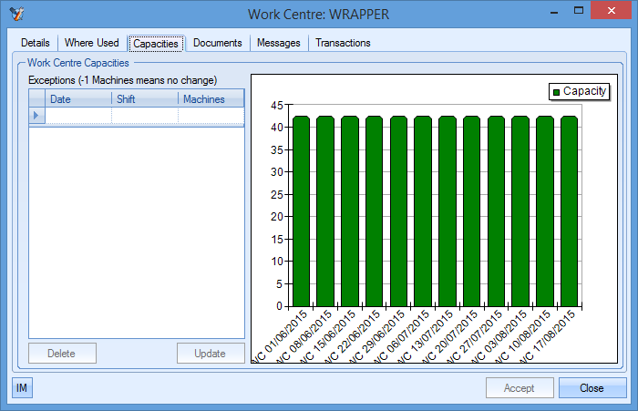The width and height of the screenshot is (638, 411).
Task: Open the Documents tab
Action: click(x=218, y=43)
